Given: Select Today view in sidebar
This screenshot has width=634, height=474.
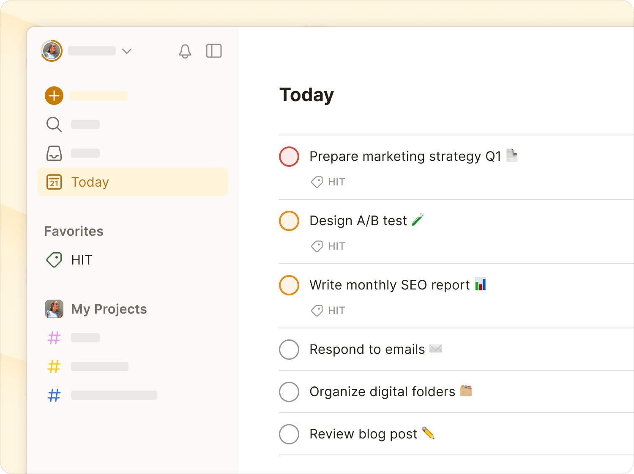Looking at the screenshot, I should (90, 182).
